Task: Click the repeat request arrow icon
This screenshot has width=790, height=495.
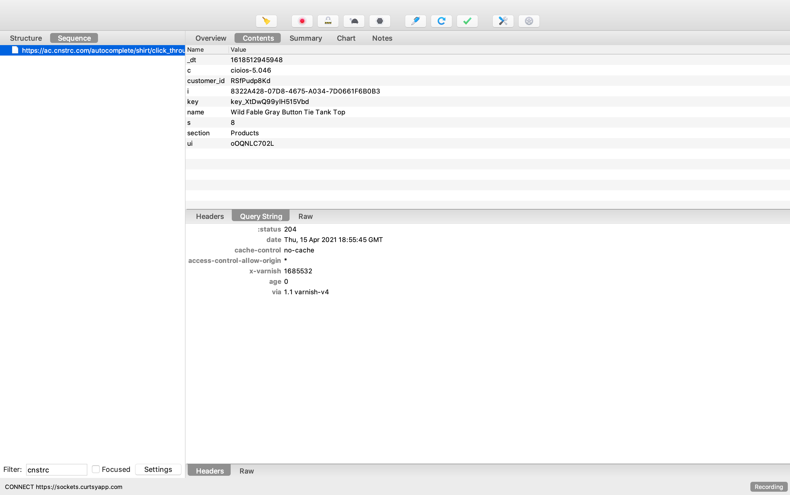Action: point(441,21)
